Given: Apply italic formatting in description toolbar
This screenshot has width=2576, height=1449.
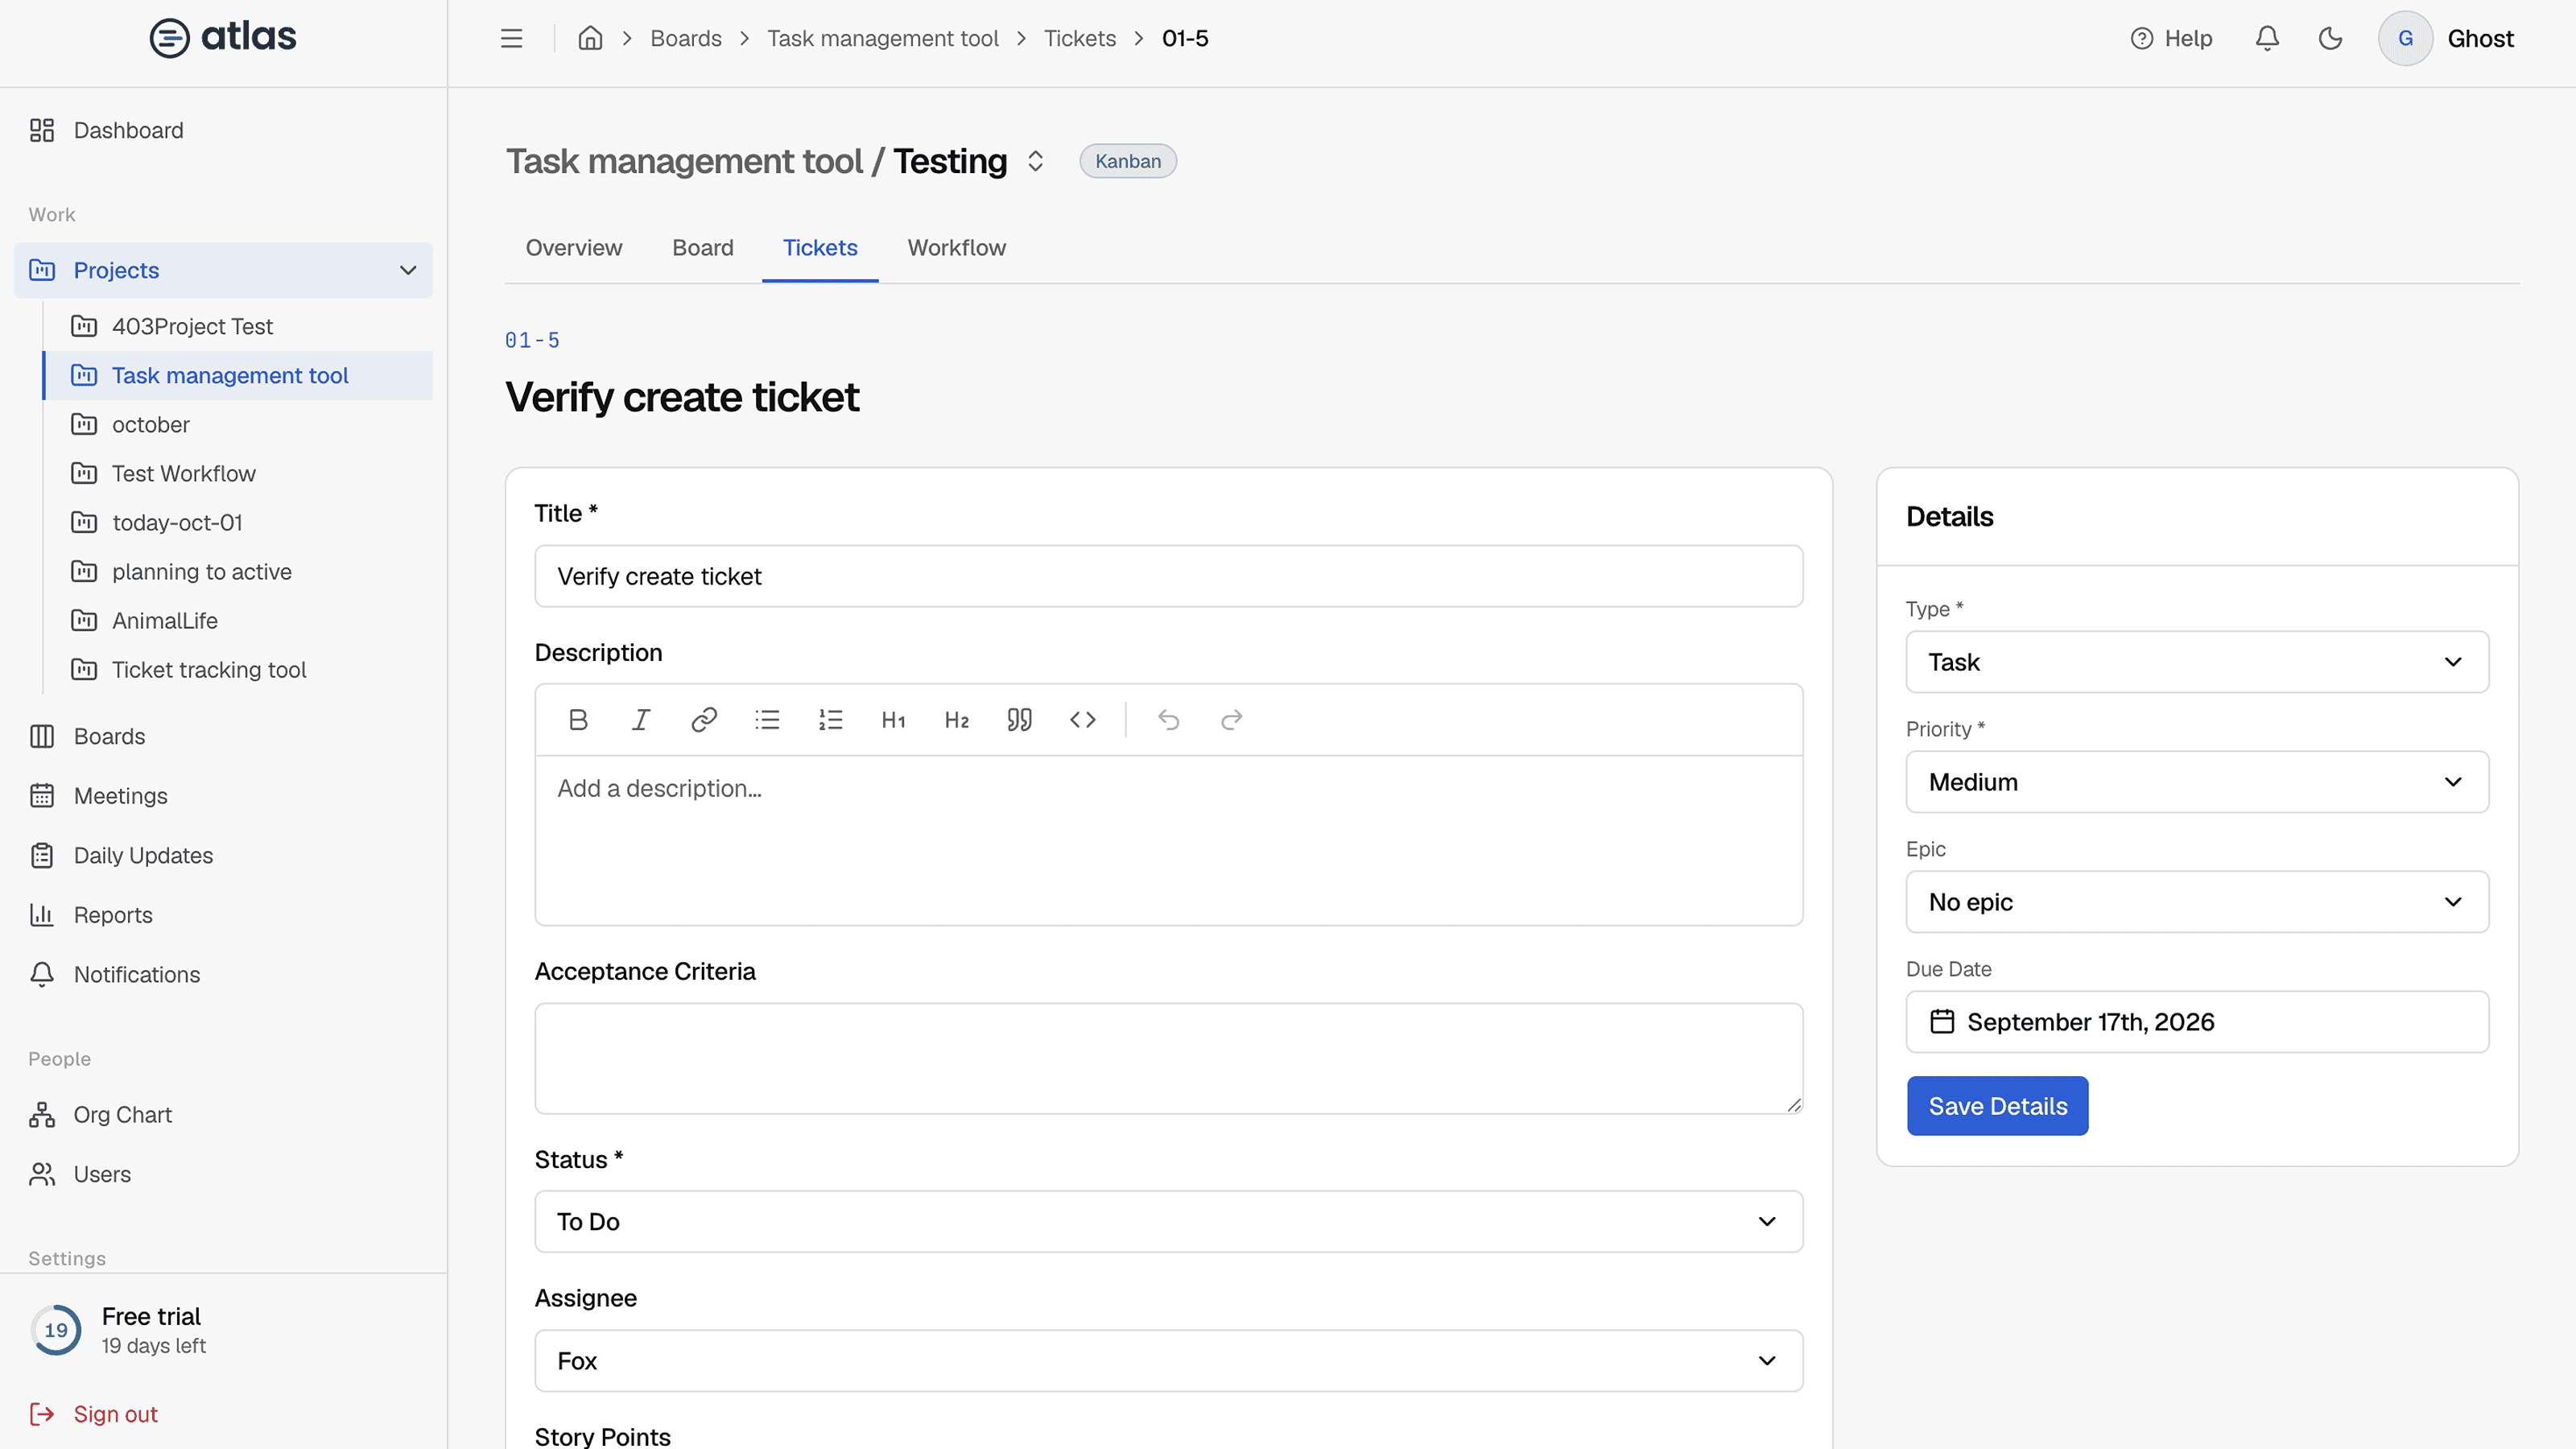Looking at the screenshot, I should pyautogui.click(x=641, y=720).
